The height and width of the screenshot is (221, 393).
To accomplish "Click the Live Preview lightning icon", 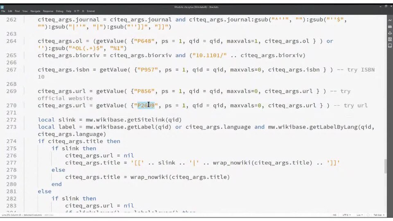I will pos(390,20).
